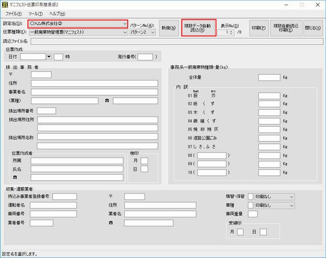Open the ヘルプ menu
This screenshot has height=258, width=326.
tap(57, 14)
